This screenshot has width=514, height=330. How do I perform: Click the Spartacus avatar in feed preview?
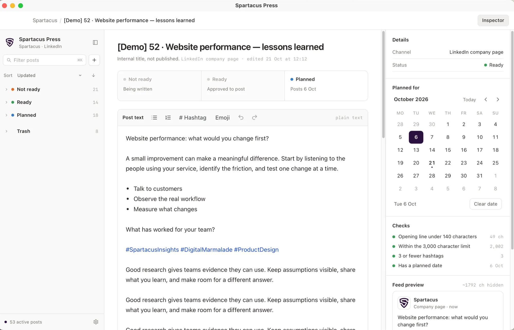[404, 303]
